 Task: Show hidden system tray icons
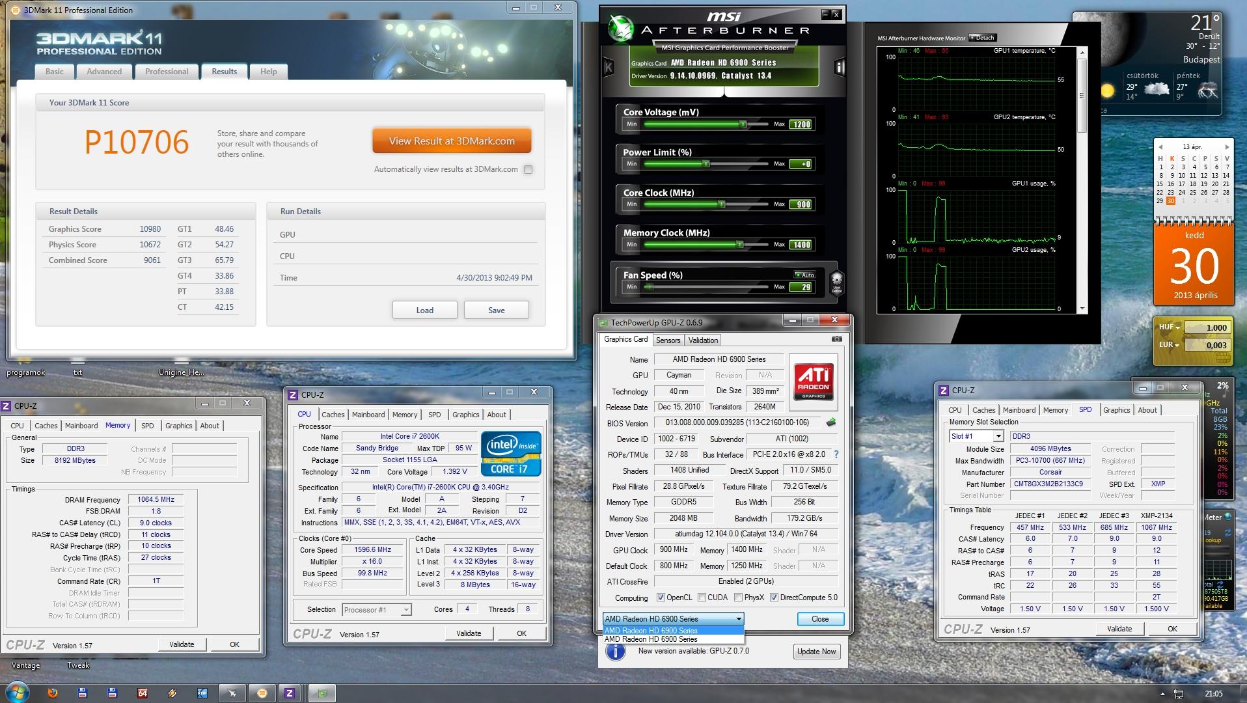click(1162, 694)
